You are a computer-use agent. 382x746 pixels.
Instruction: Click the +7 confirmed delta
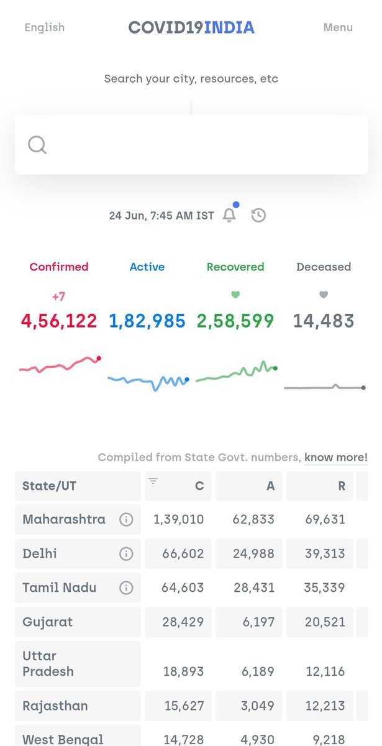tap(59, 297)
